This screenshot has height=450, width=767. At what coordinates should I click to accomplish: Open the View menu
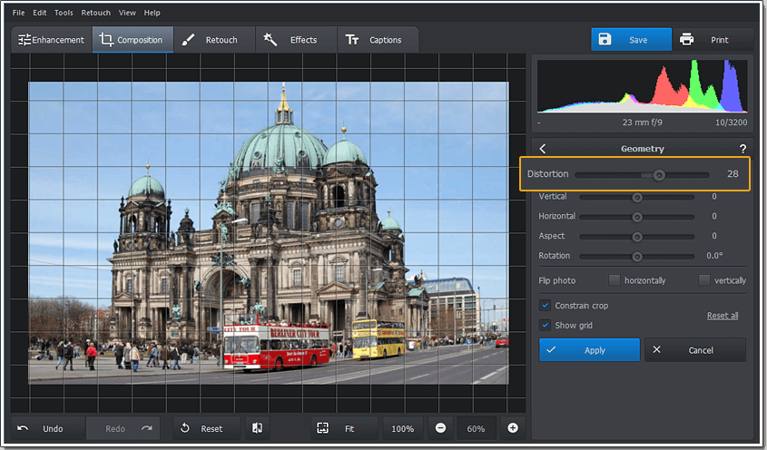tap(127, 13)
